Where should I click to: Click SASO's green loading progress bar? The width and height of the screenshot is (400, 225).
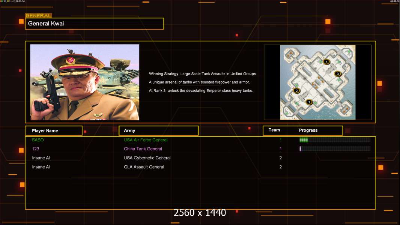pos(335,139)
